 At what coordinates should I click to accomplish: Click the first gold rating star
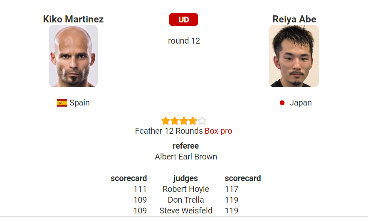click(165, 121)
